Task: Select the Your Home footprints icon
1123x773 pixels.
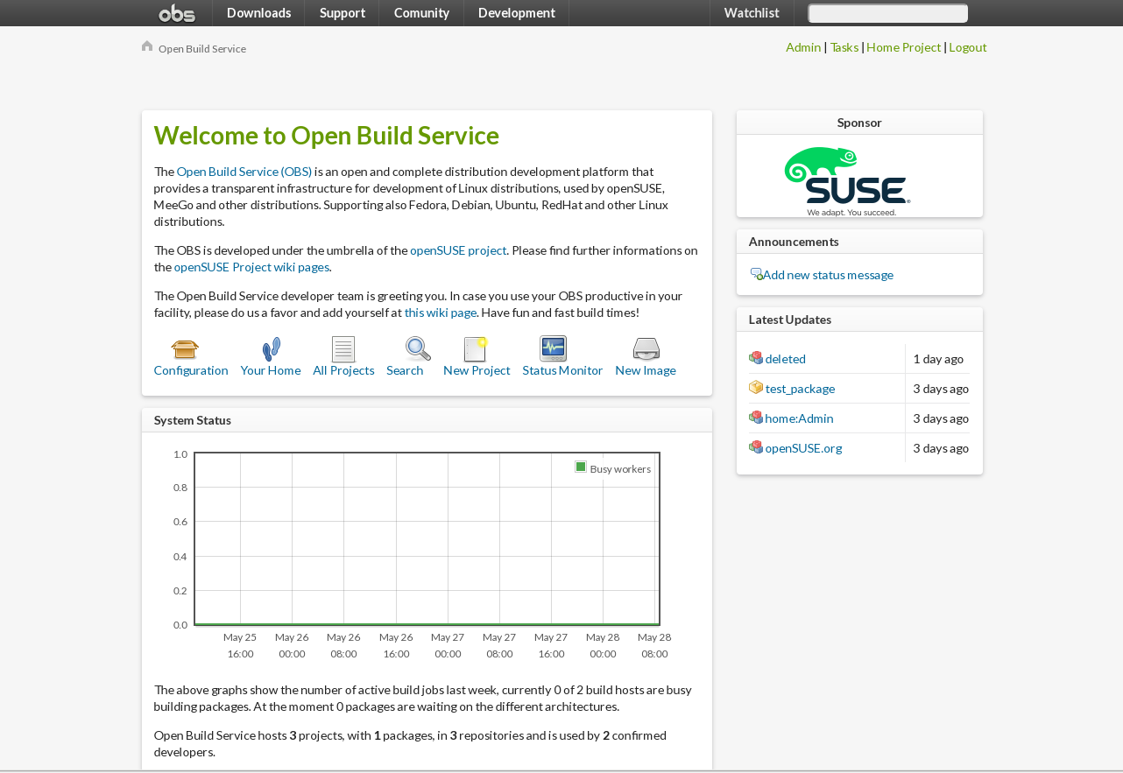Action: (270, 348)
